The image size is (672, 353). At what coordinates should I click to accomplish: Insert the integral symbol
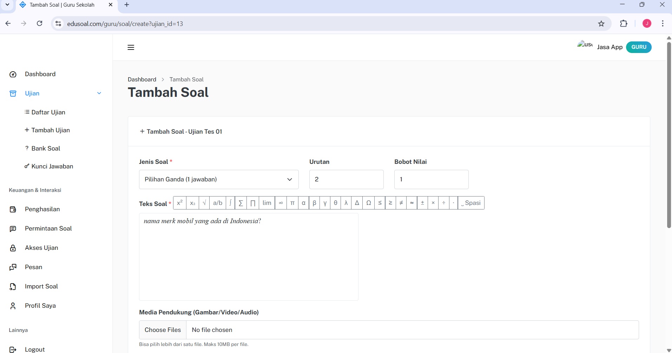pos(230,203)
